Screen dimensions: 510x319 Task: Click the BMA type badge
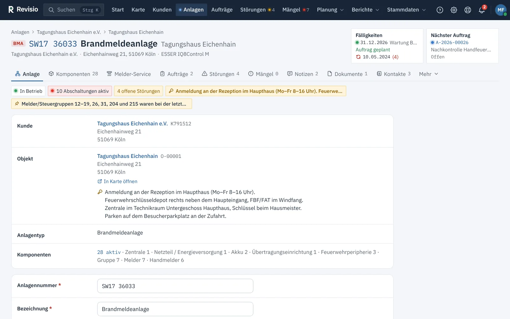(x=18, y=43)
